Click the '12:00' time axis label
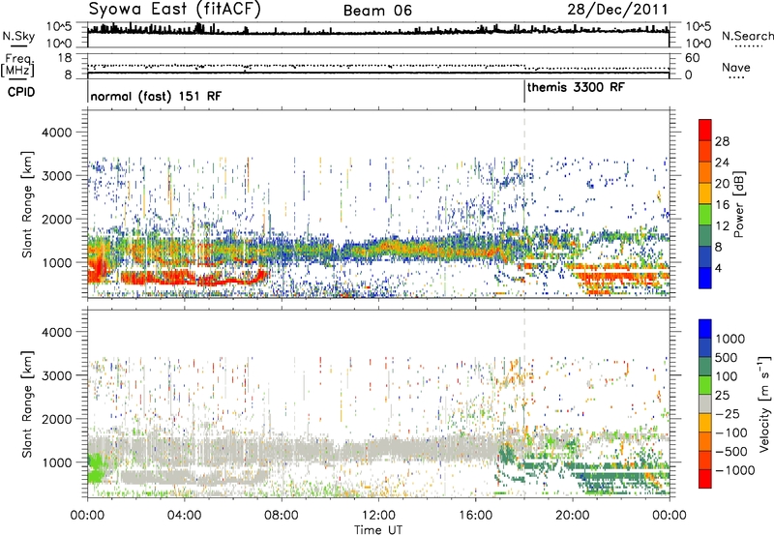The height and width of the screenshot is (536, 774). [x=378, y=516]
